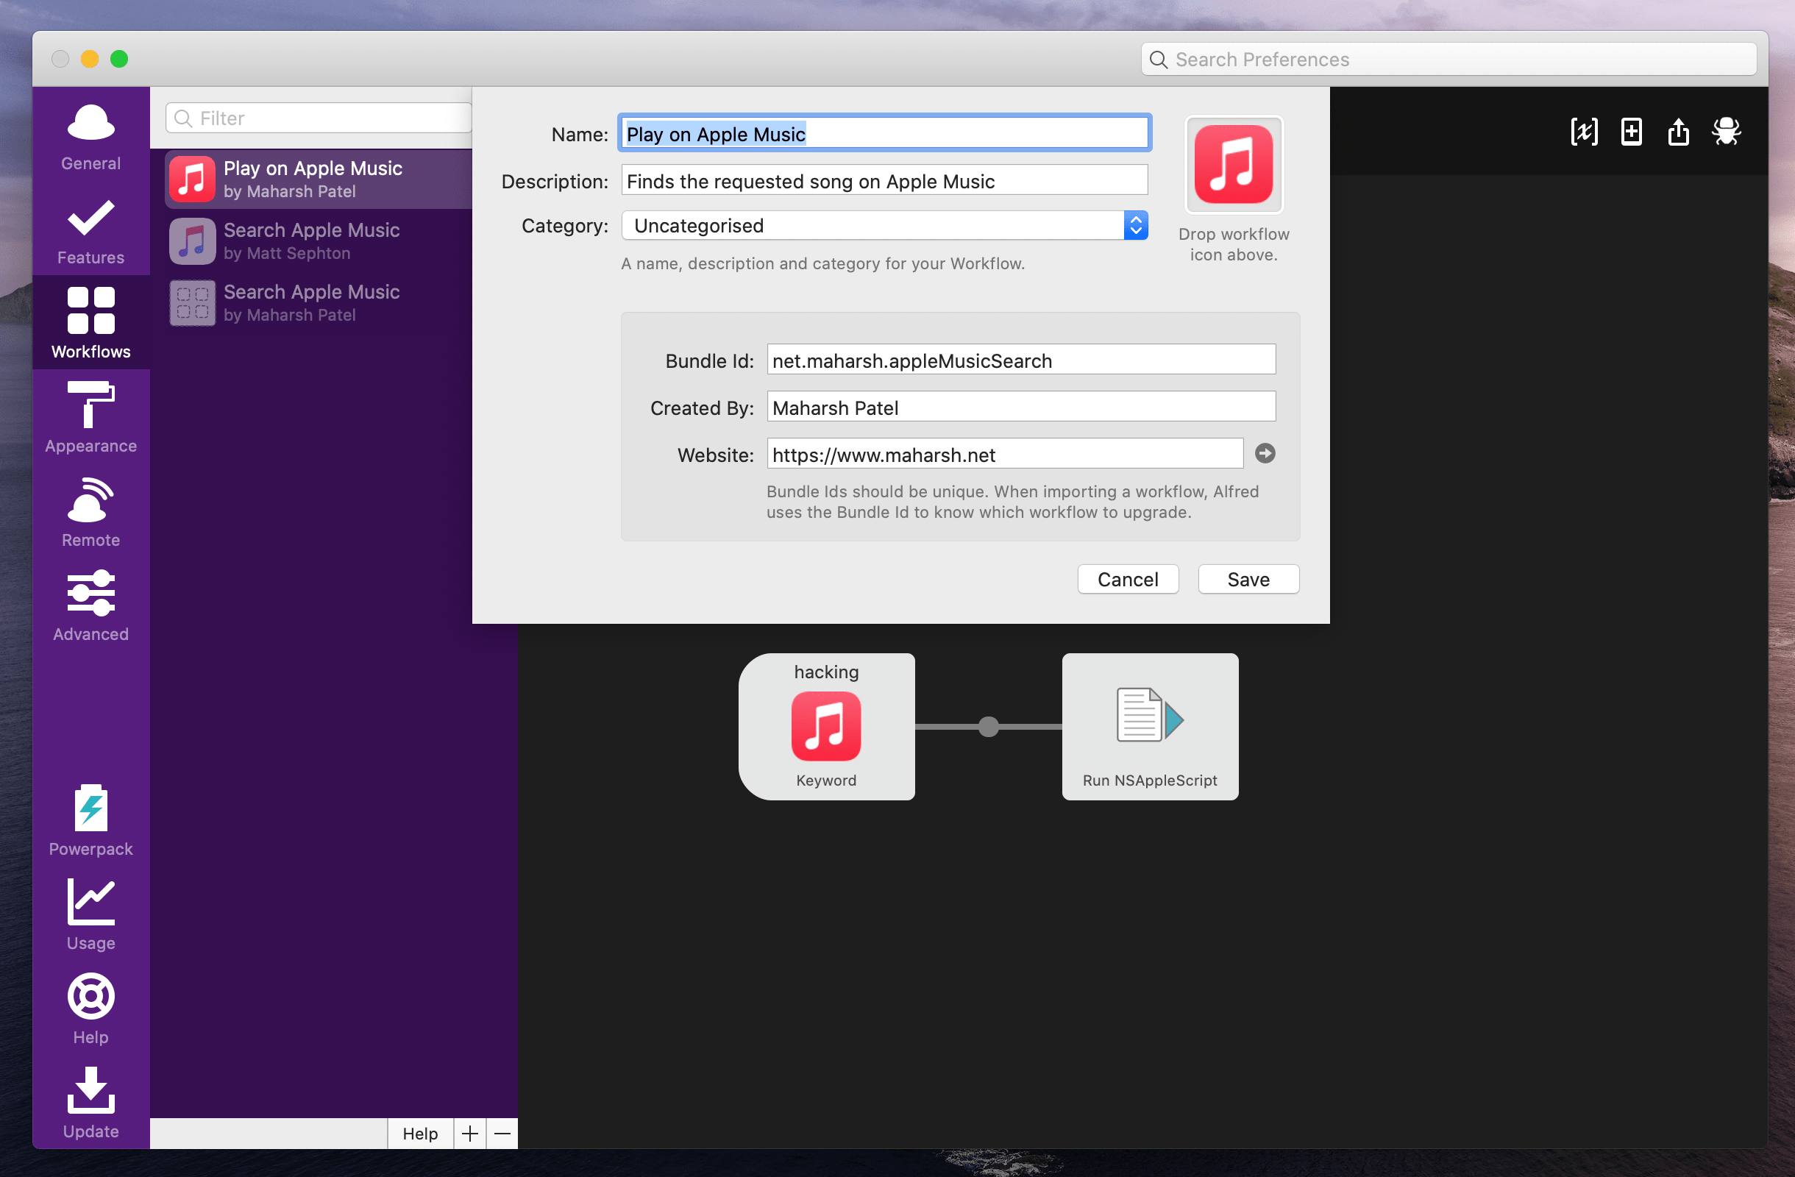This screenshot has width=1795, height=1177.
Task: Click the magnifier icon in Filter field
Action: coord(182,118)
